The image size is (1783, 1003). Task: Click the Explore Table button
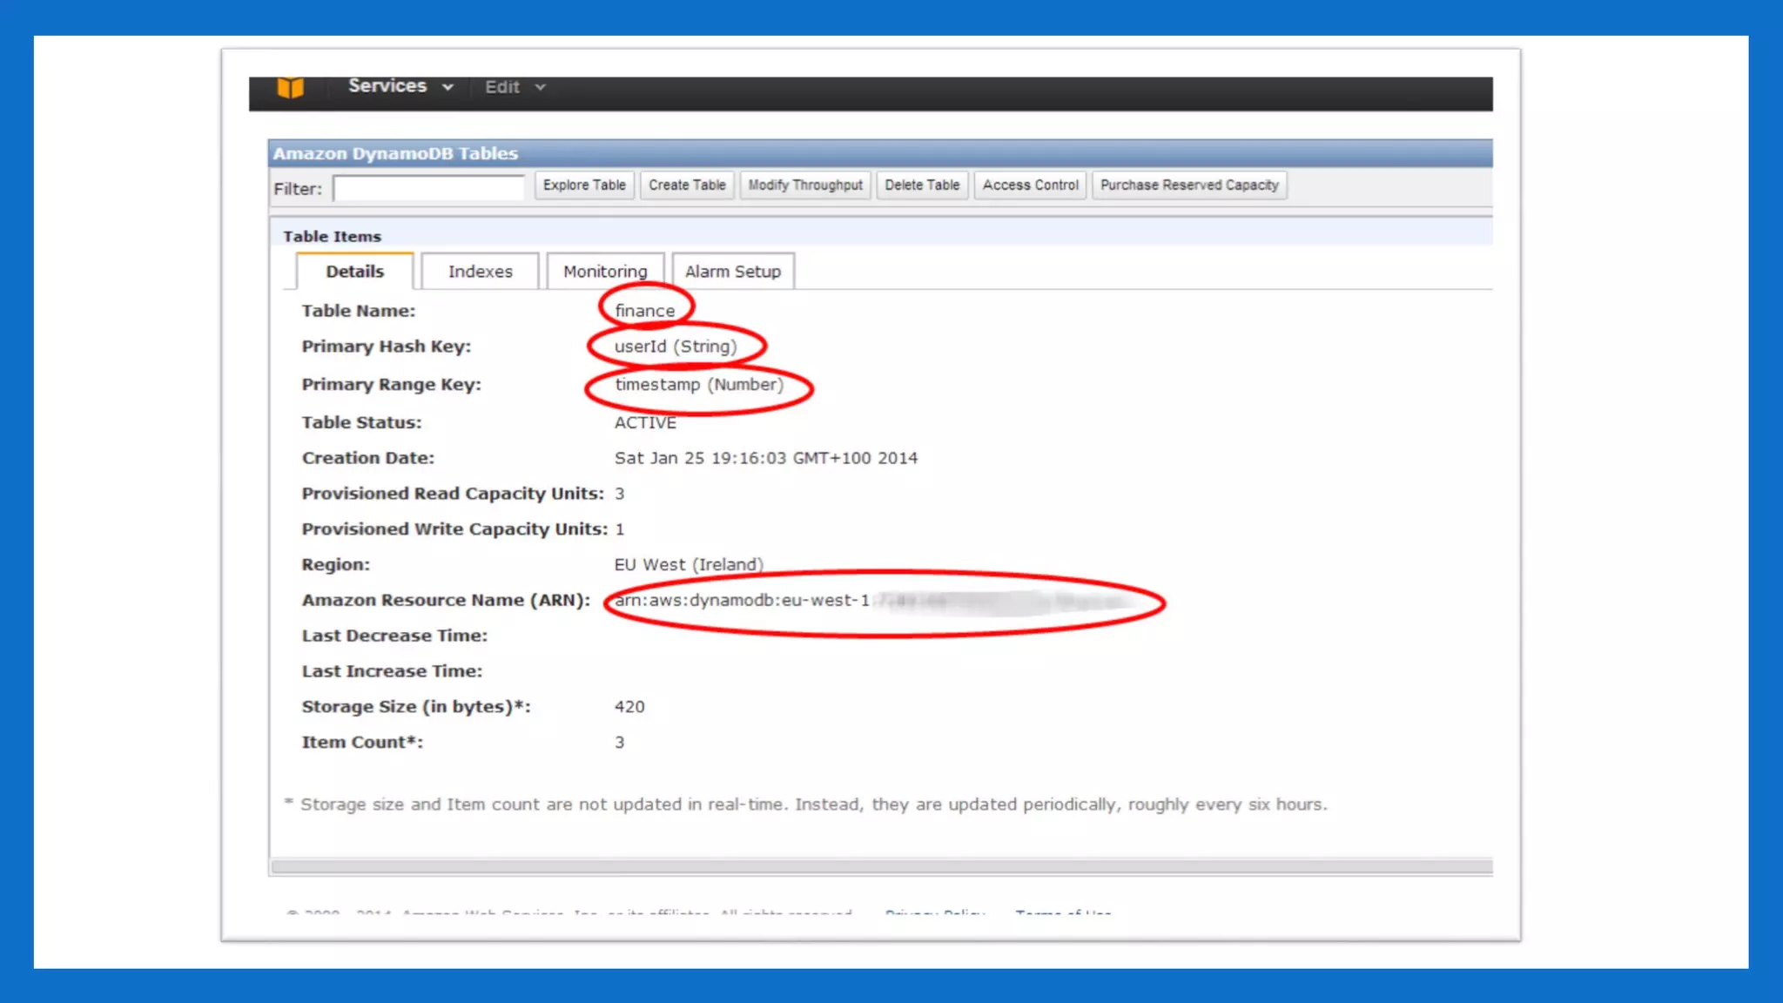pos(584,185)
